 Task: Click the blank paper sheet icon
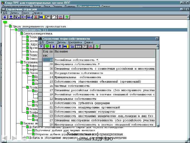[54, 17]
